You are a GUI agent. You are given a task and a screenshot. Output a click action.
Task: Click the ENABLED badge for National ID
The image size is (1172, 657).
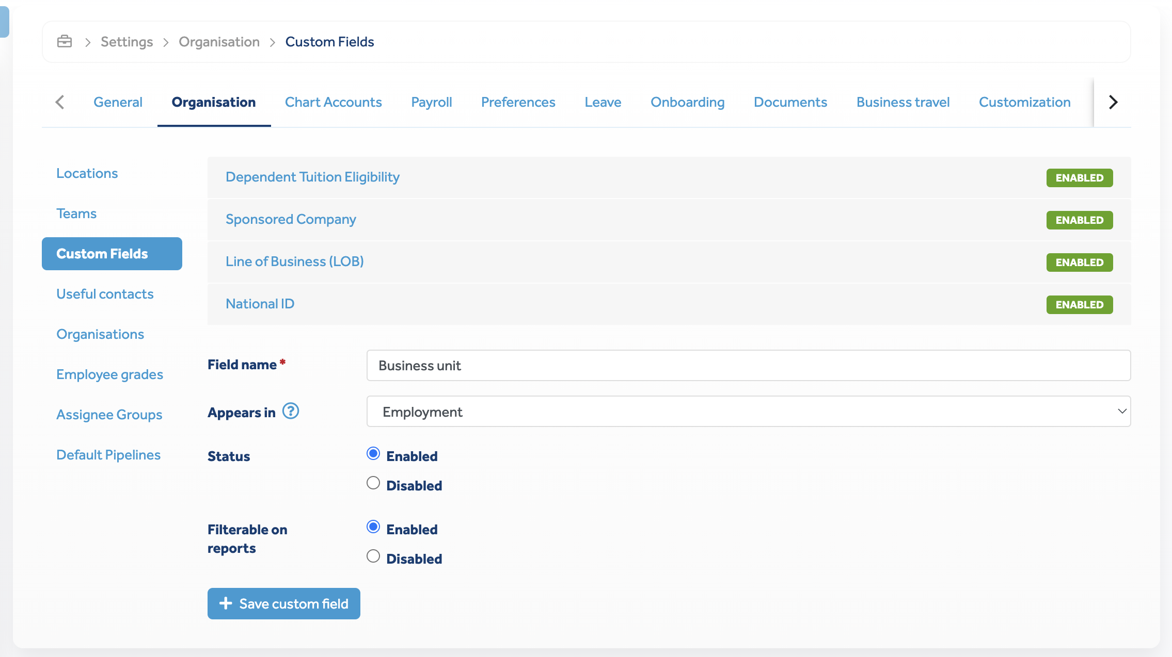1079,305
